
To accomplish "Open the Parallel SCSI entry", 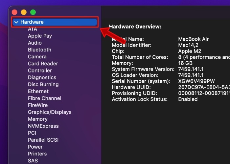I will (43, 140).
